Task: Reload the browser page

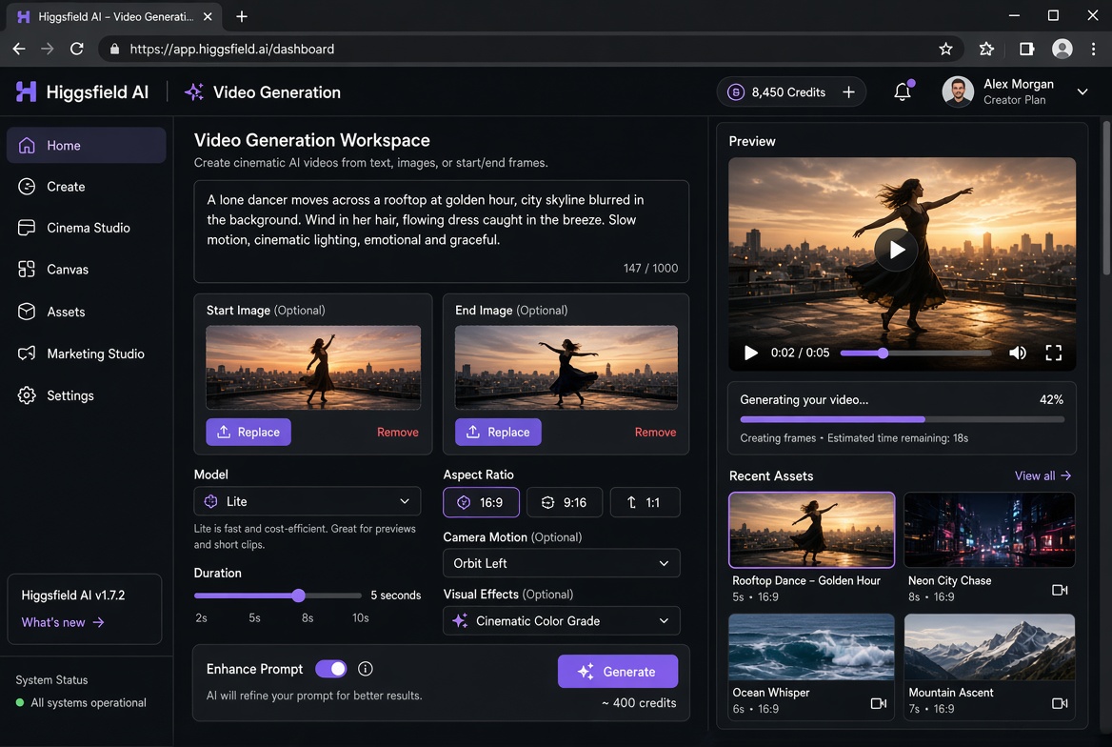Action: click(x=76, y=49)
